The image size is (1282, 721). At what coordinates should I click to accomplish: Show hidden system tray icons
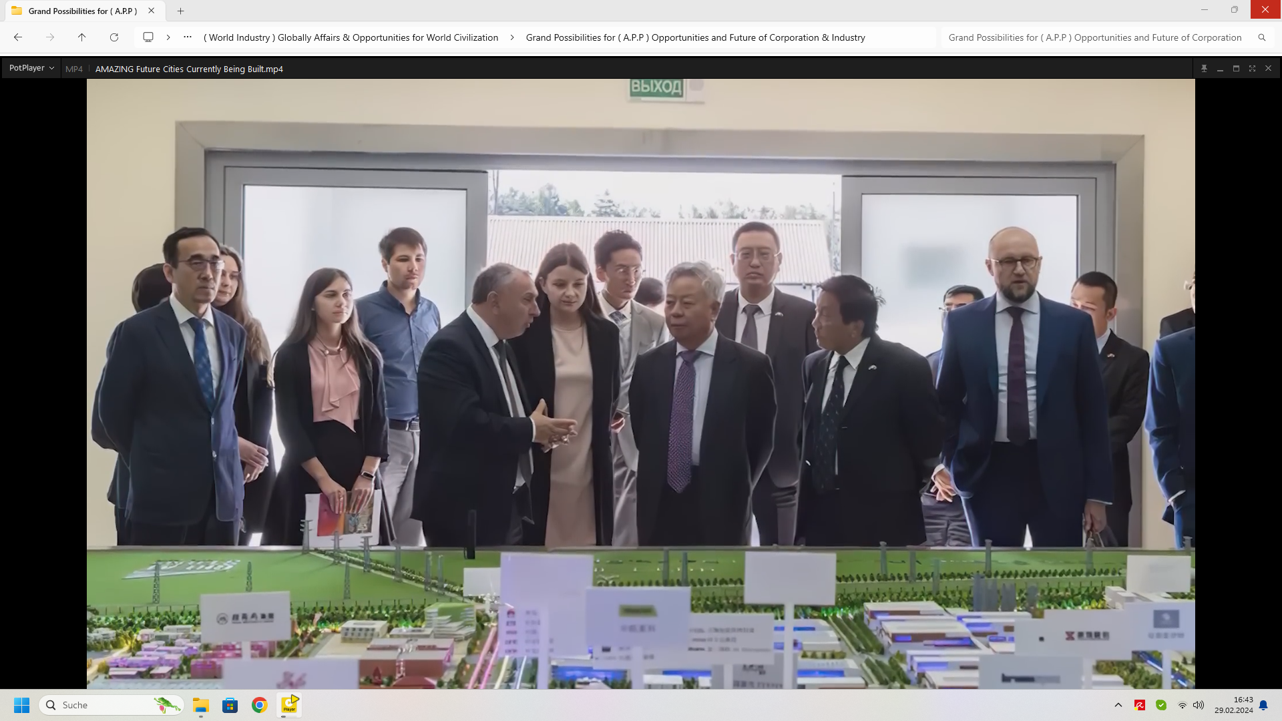pos(1118,705)
